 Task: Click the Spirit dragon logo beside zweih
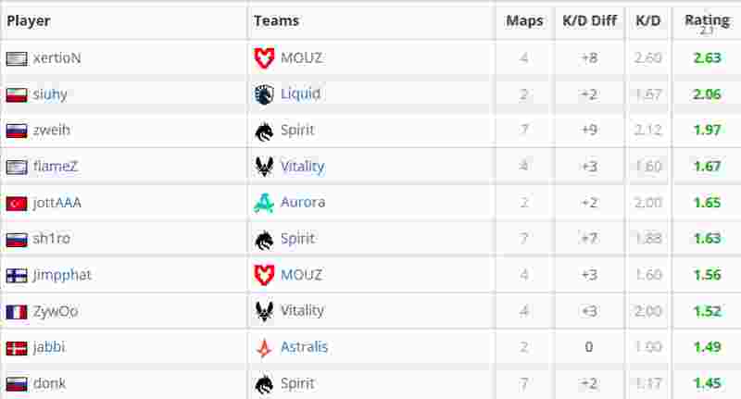(264, 131)
